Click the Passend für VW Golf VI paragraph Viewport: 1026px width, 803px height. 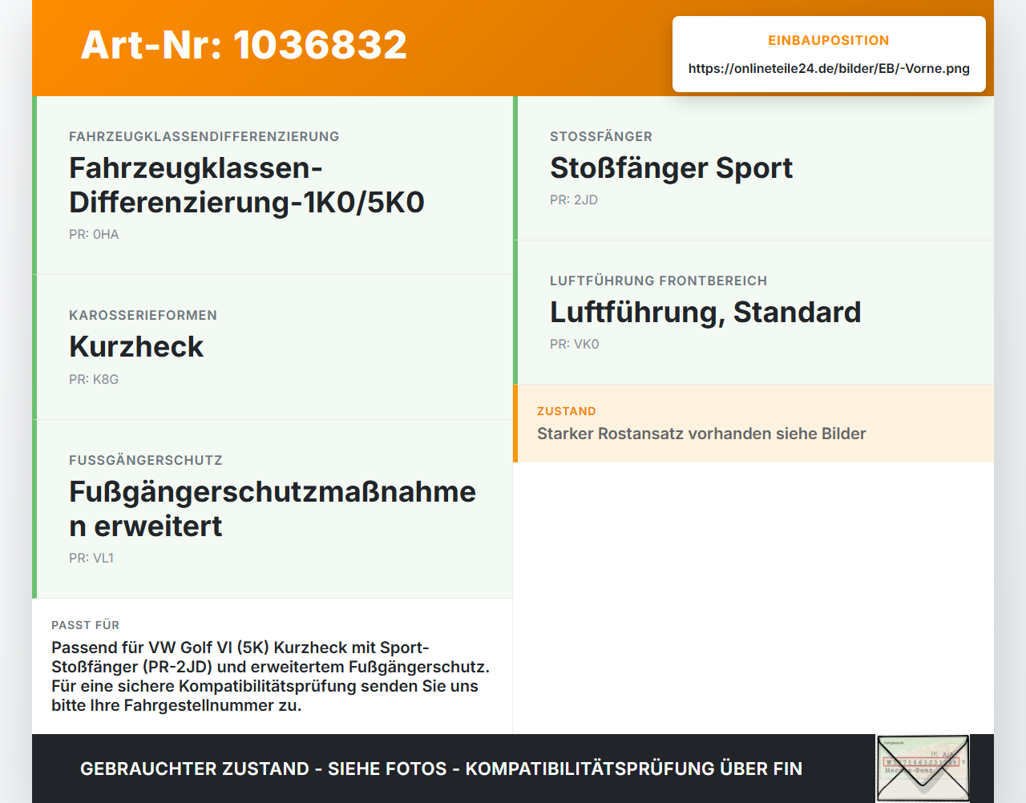click(x=271, y=676)
